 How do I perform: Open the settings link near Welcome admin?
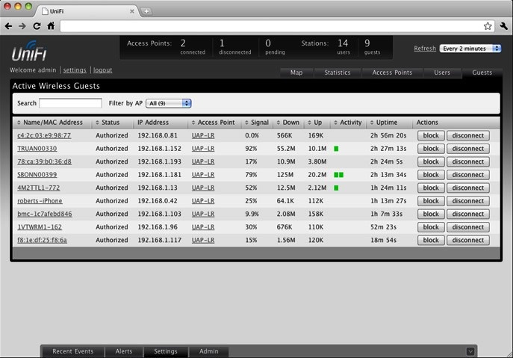click(x=75, y=70)
